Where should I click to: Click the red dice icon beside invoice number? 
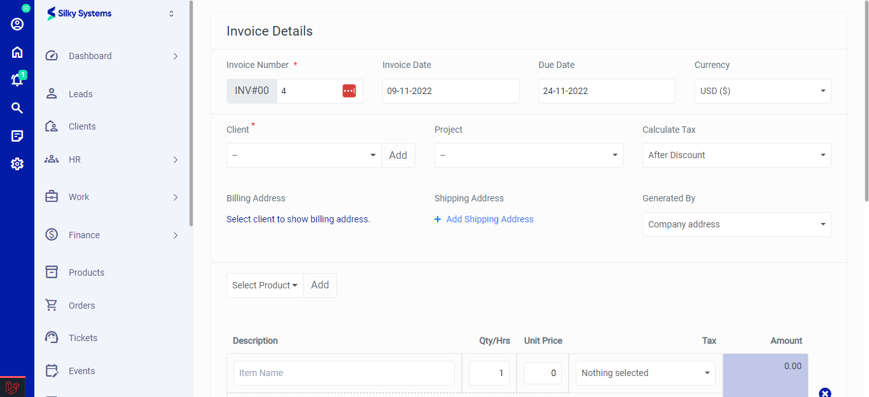click(x=349, y=90)
